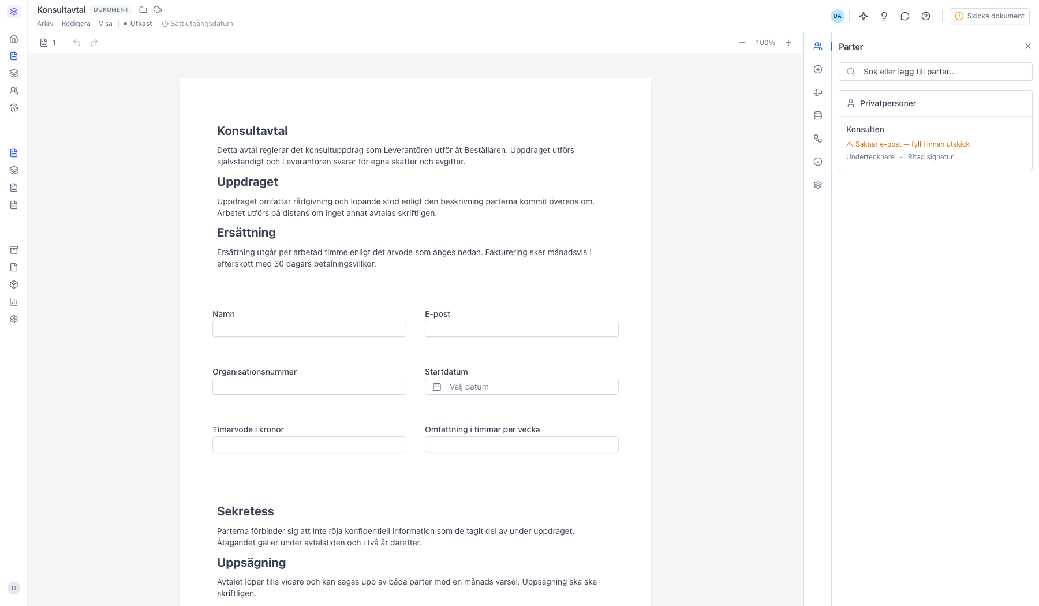The image size is (1039, 606).
Task: Open the help question mark icon
Action: (x=926, y=16)
